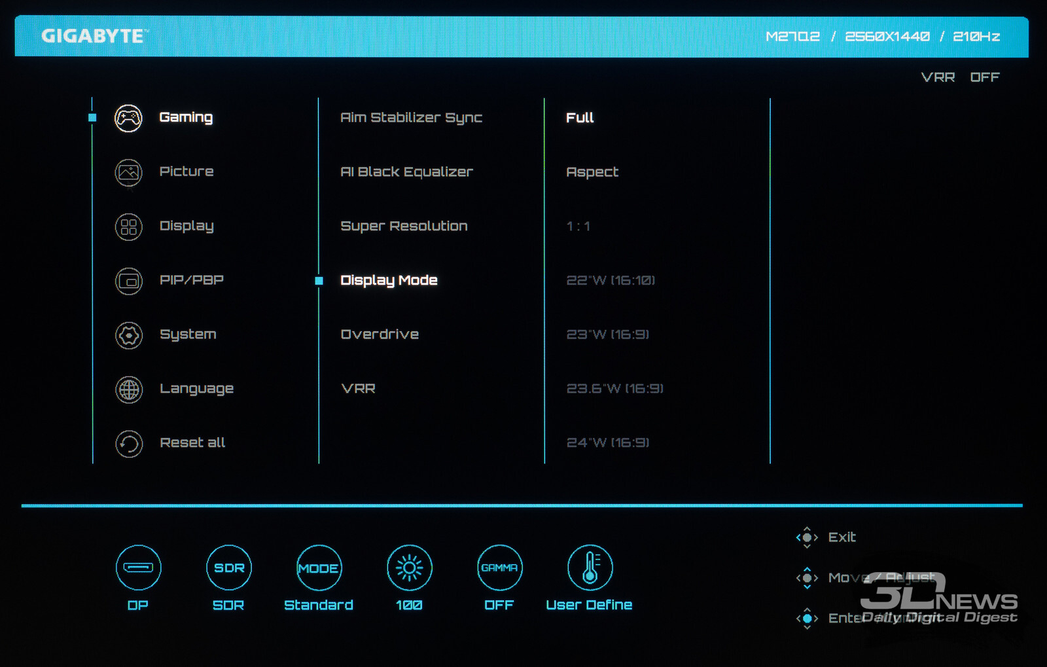Expand the VRR setting in the Gaming list
This screenshot has height=667, width=1047.
click(358, 389)
